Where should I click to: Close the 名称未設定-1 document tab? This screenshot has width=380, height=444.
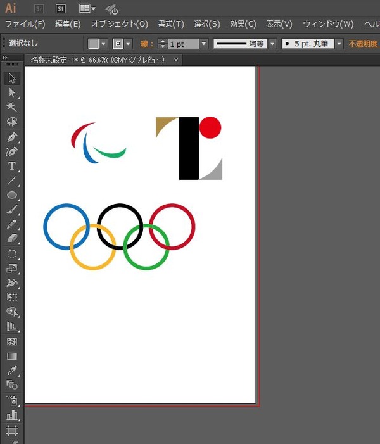pyautogui.click(x=176, y=60)
